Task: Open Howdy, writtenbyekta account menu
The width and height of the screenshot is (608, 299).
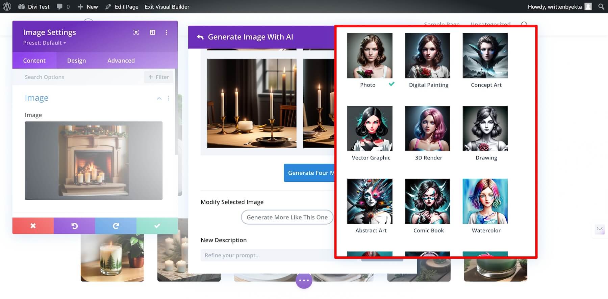Action: 560,6
